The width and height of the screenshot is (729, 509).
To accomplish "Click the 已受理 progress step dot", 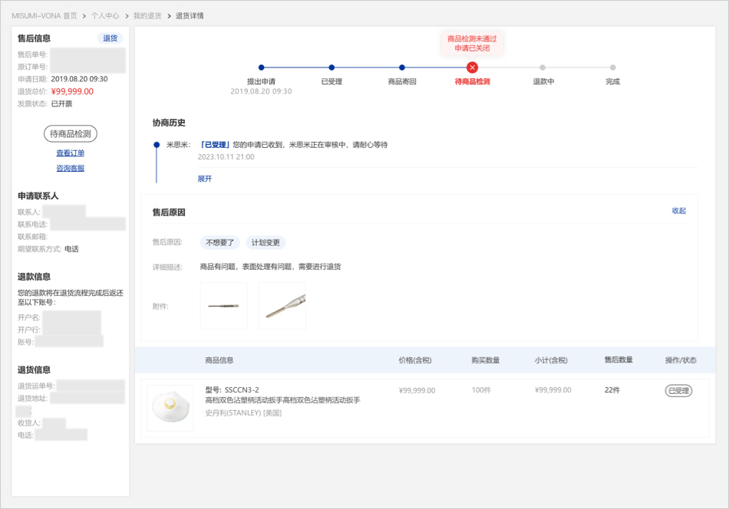I will 332,67.
